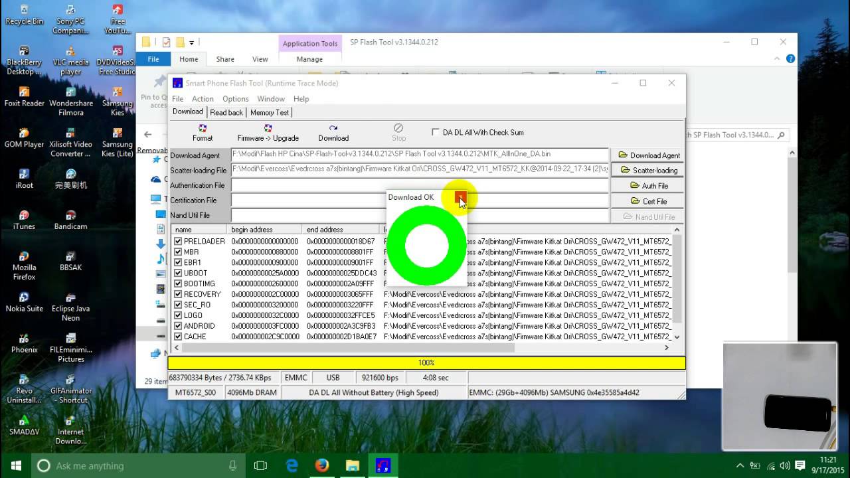Enable DA DL All With Check Sum

[436, 132]
